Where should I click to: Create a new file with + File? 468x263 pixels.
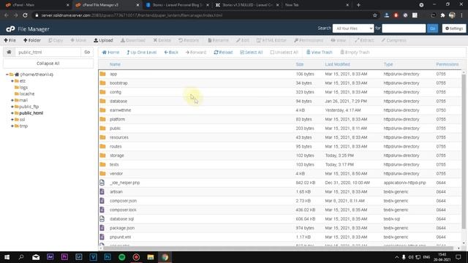pos(10,40)
